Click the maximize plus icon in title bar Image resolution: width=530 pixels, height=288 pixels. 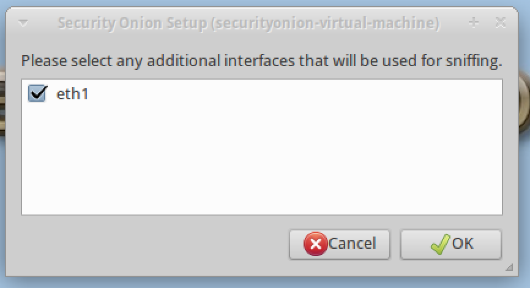[x=473, y=23]
